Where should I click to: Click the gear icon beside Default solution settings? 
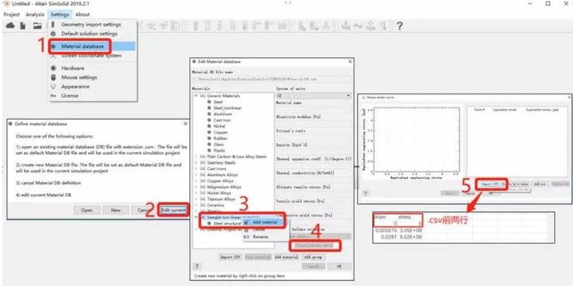[54, 33]
